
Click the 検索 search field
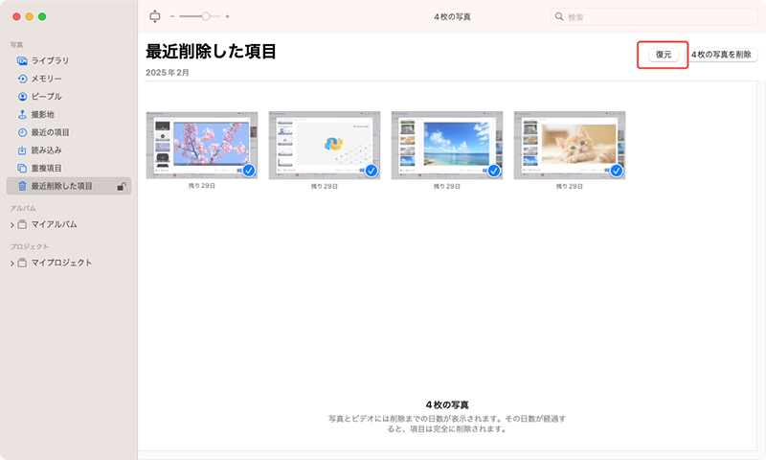point(654,16)
